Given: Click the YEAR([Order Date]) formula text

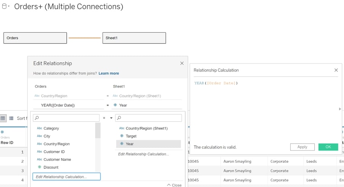Looking at the screenshot, I should point(216,83).
